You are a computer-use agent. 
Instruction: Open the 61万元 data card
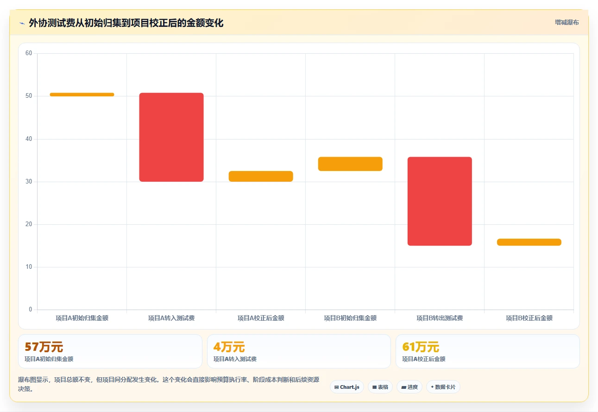pos(487,351)
